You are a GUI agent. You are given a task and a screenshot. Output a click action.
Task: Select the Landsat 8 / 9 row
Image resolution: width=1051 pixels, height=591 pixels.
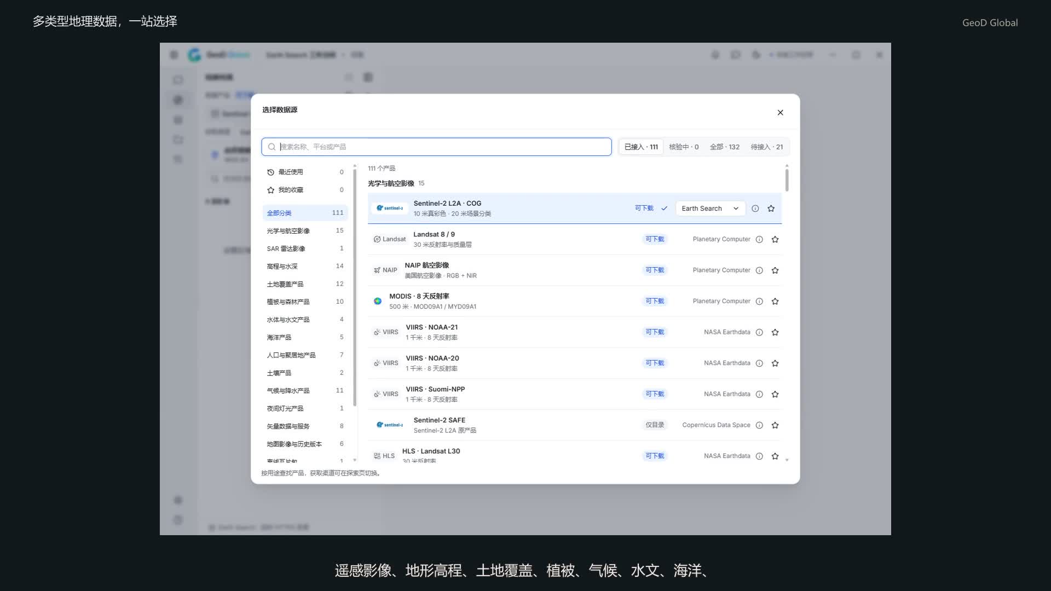[575, 240]
